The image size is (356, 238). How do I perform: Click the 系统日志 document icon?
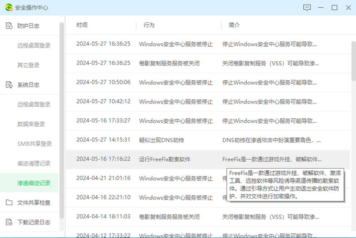tap(9, 85)
